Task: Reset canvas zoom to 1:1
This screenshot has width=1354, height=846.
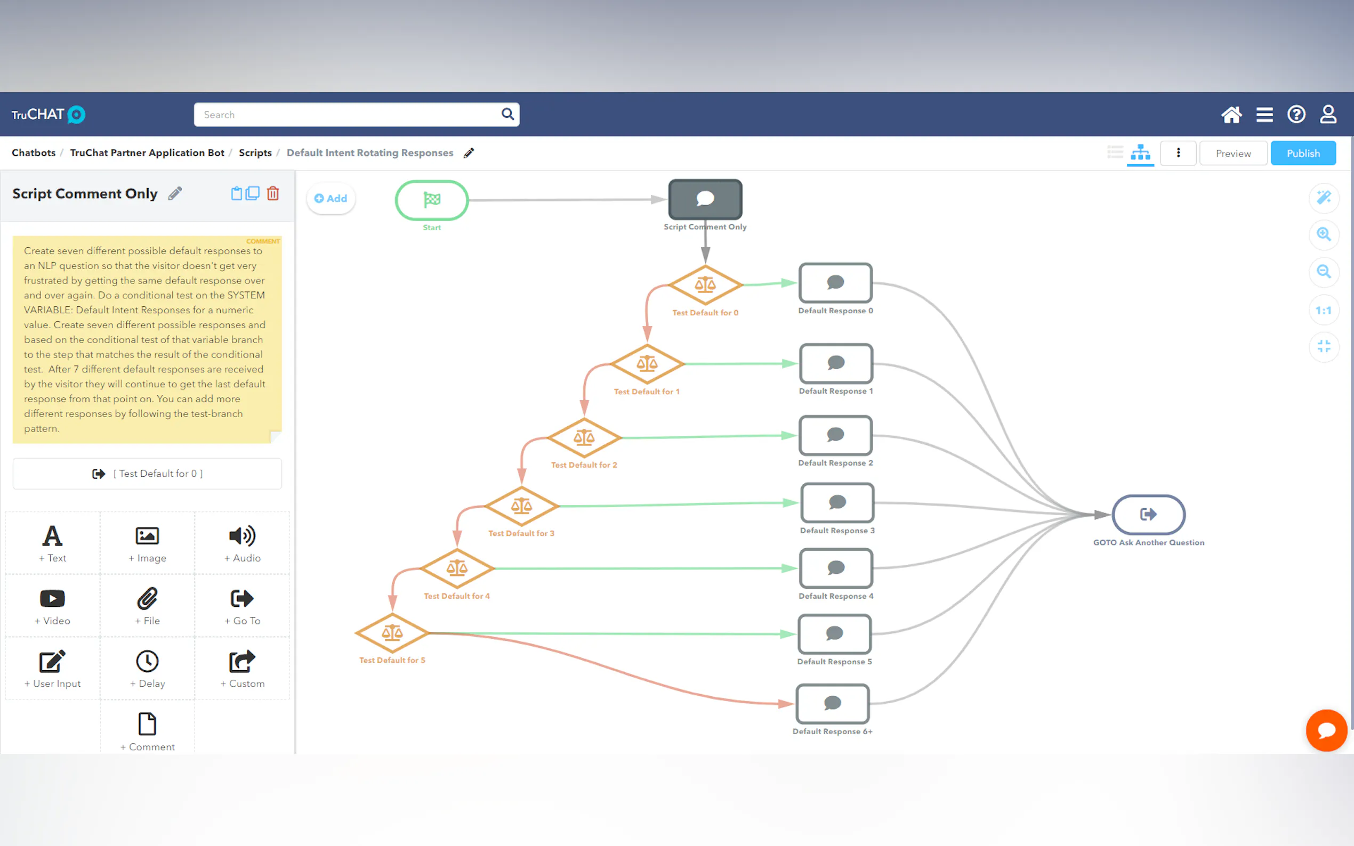Action: (1323, 311)
